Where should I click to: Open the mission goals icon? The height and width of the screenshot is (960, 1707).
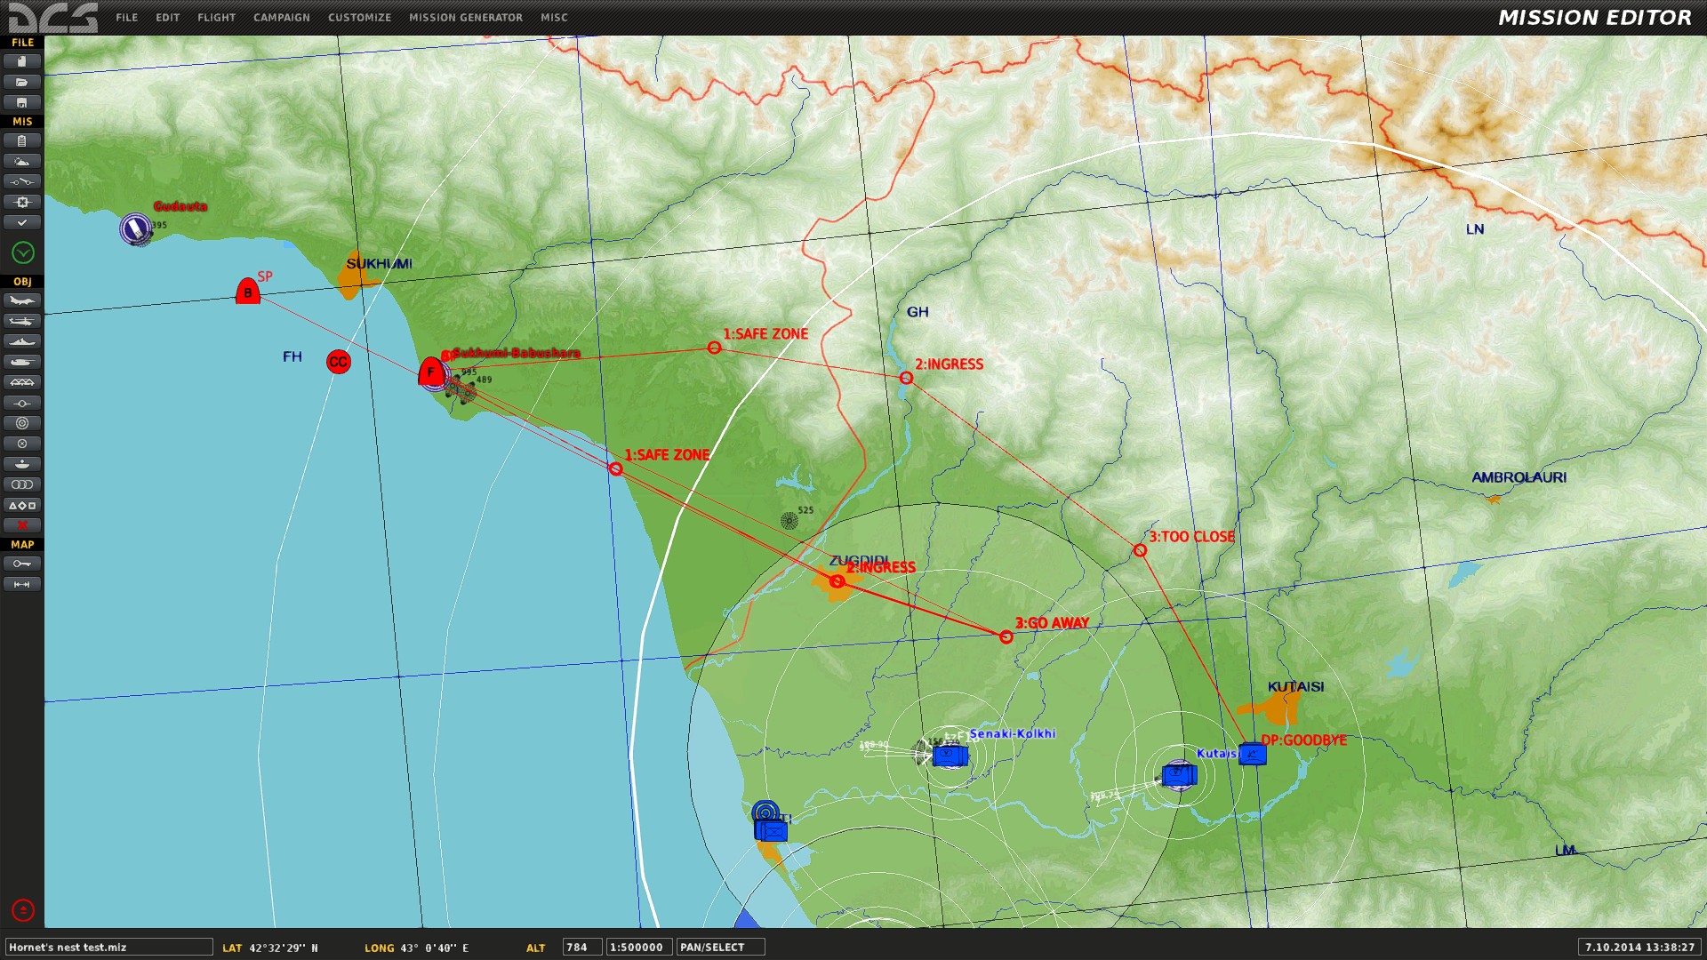[x=22, y=202]
